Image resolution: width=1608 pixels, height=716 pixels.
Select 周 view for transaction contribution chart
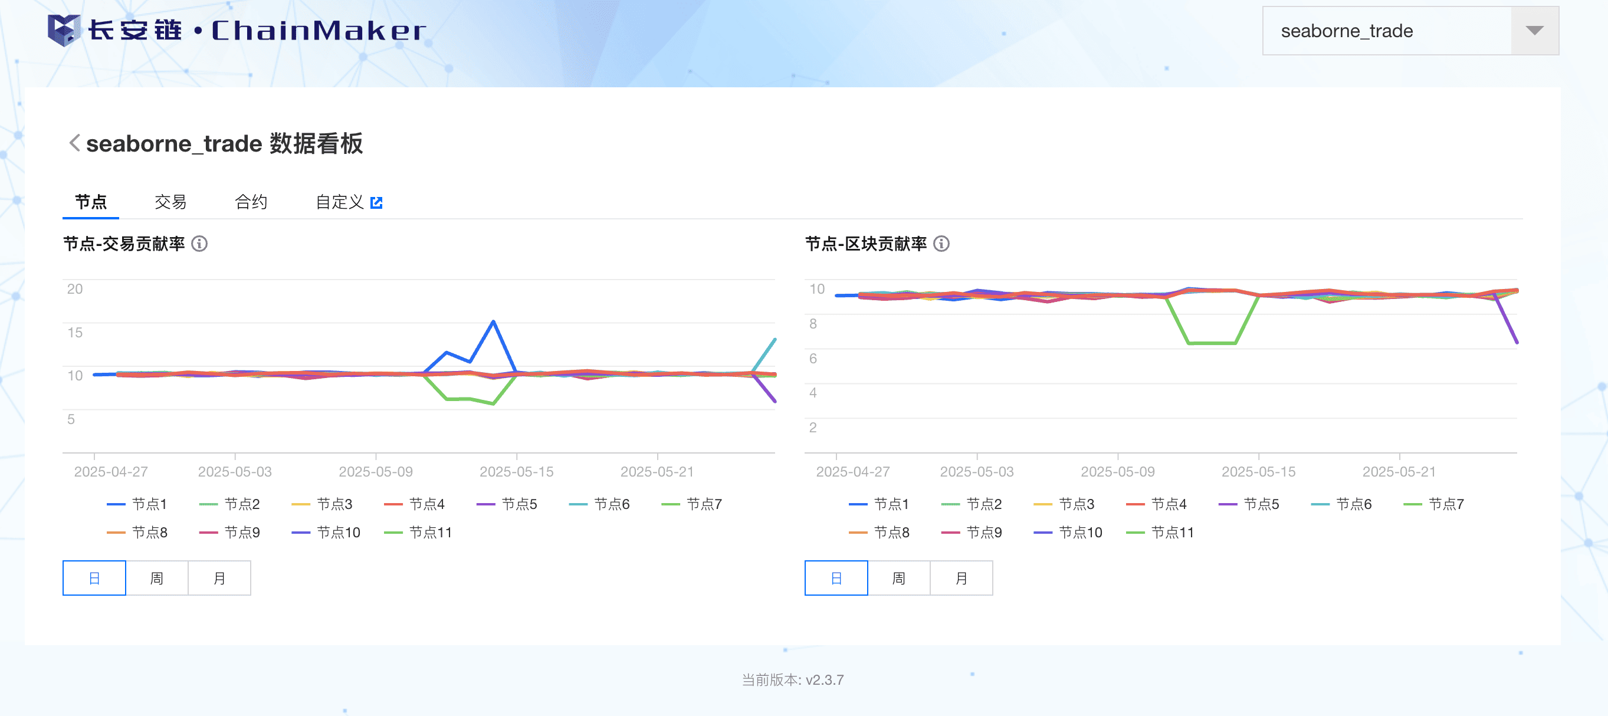pos(157,578)
